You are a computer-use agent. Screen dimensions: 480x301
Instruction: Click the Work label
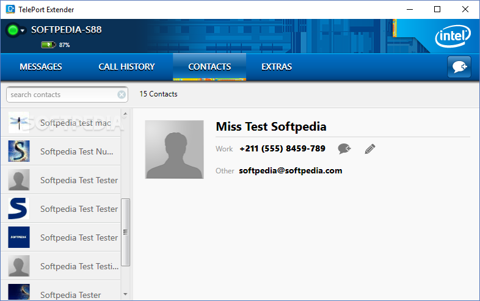(x=224, y=149)
